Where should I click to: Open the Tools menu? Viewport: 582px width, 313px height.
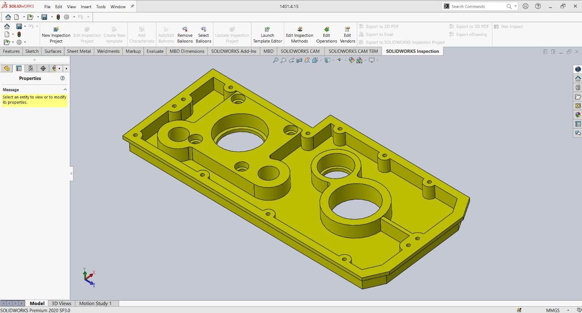coord(101,7)
